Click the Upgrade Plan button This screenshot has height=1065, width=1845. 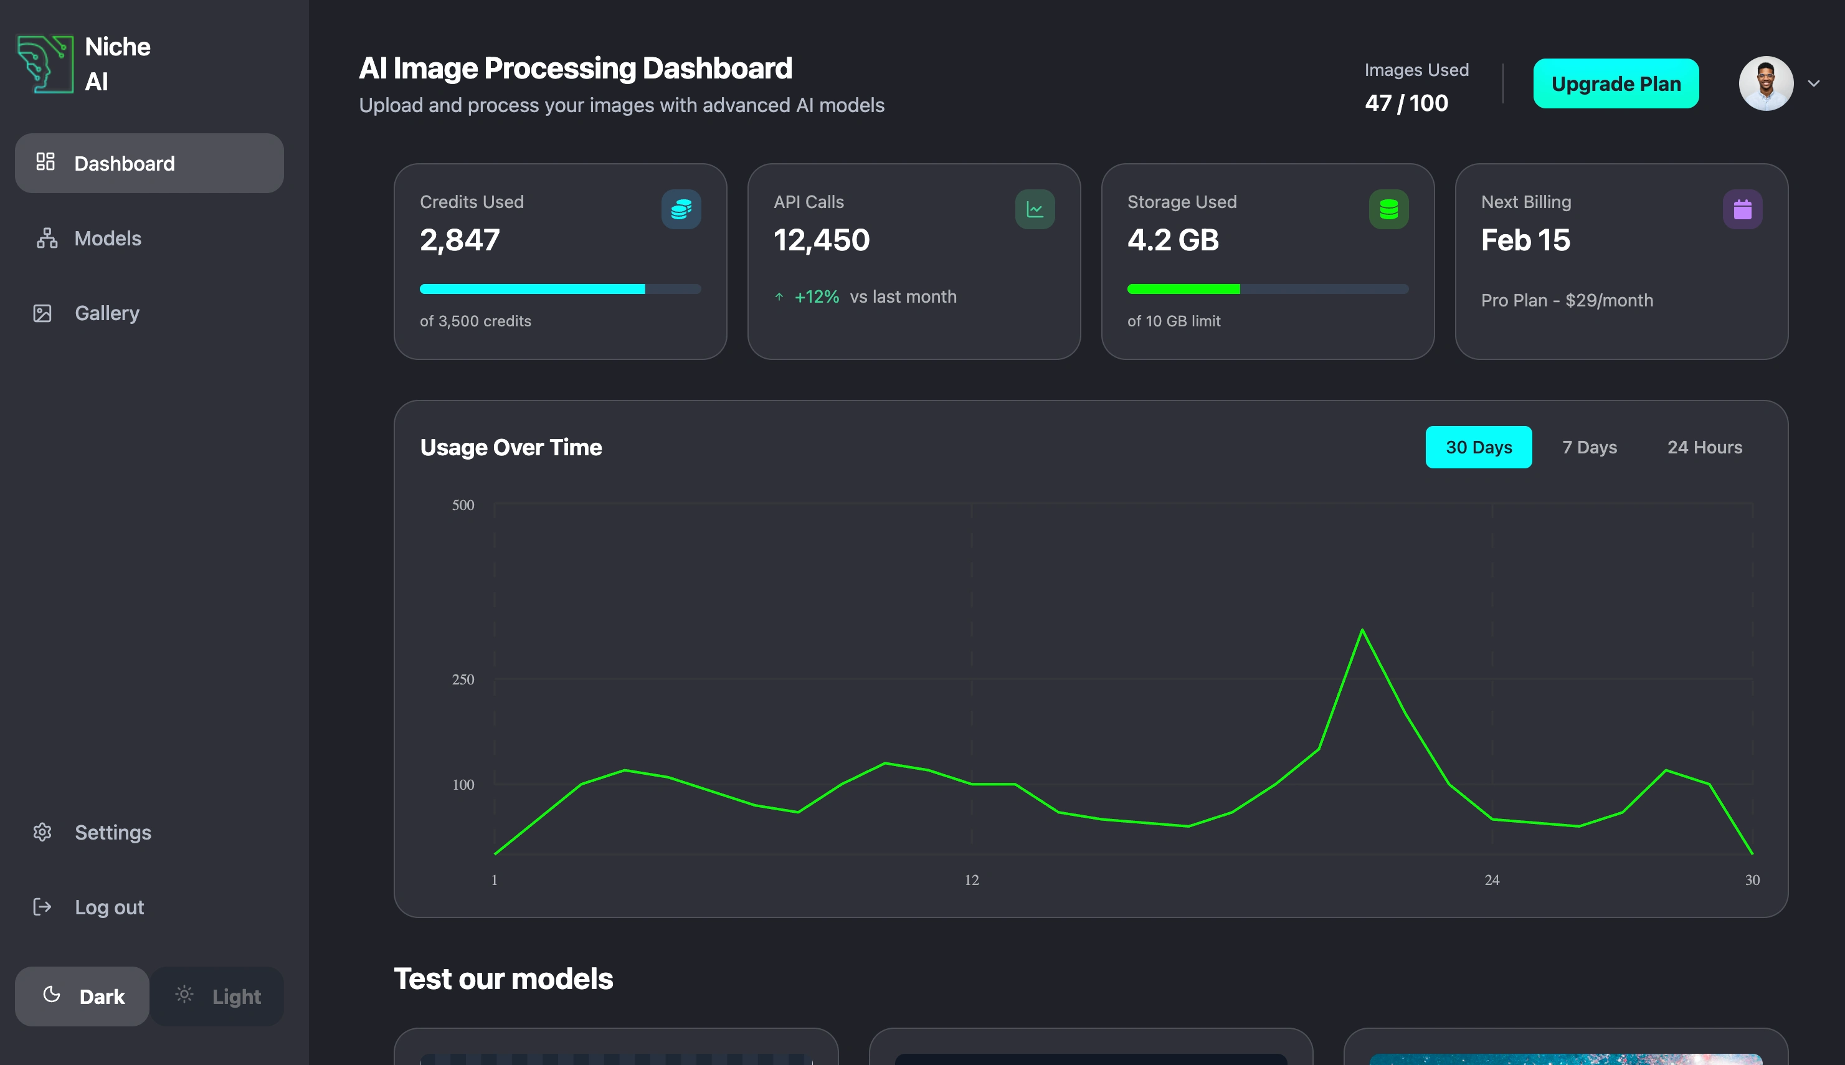[1615, 83]
